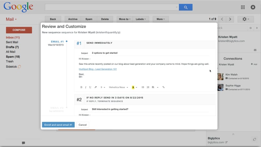Open Sophie Higgs's profile photo
Viewport: 261px width, 147px height.
click(x=221, y=87)
